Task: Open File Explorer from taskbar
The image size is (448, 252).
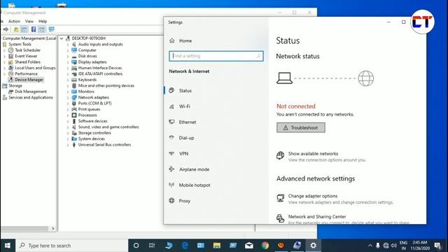Action: pos(217,246)
